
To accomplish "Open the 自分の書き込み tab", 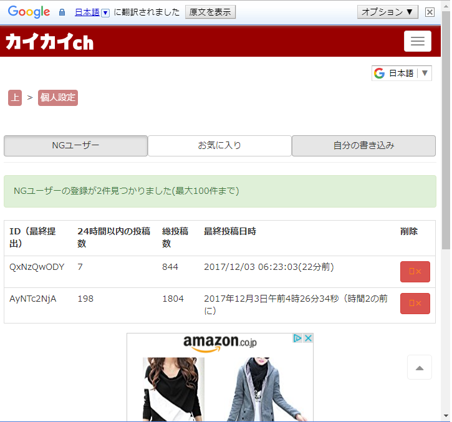I will (x=363, y=146).
